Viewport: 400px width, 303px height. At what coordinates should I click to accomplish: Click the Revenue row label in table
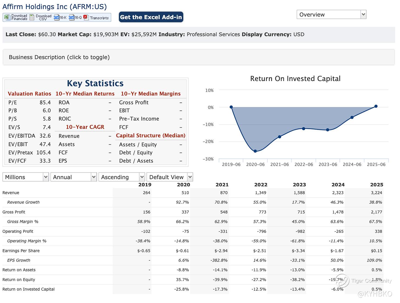point(11,193)
